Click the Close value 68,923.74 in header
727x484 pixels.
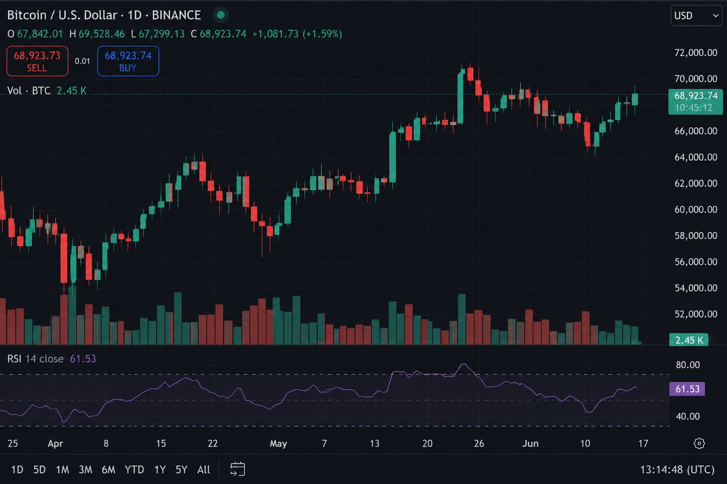point(223,34)
